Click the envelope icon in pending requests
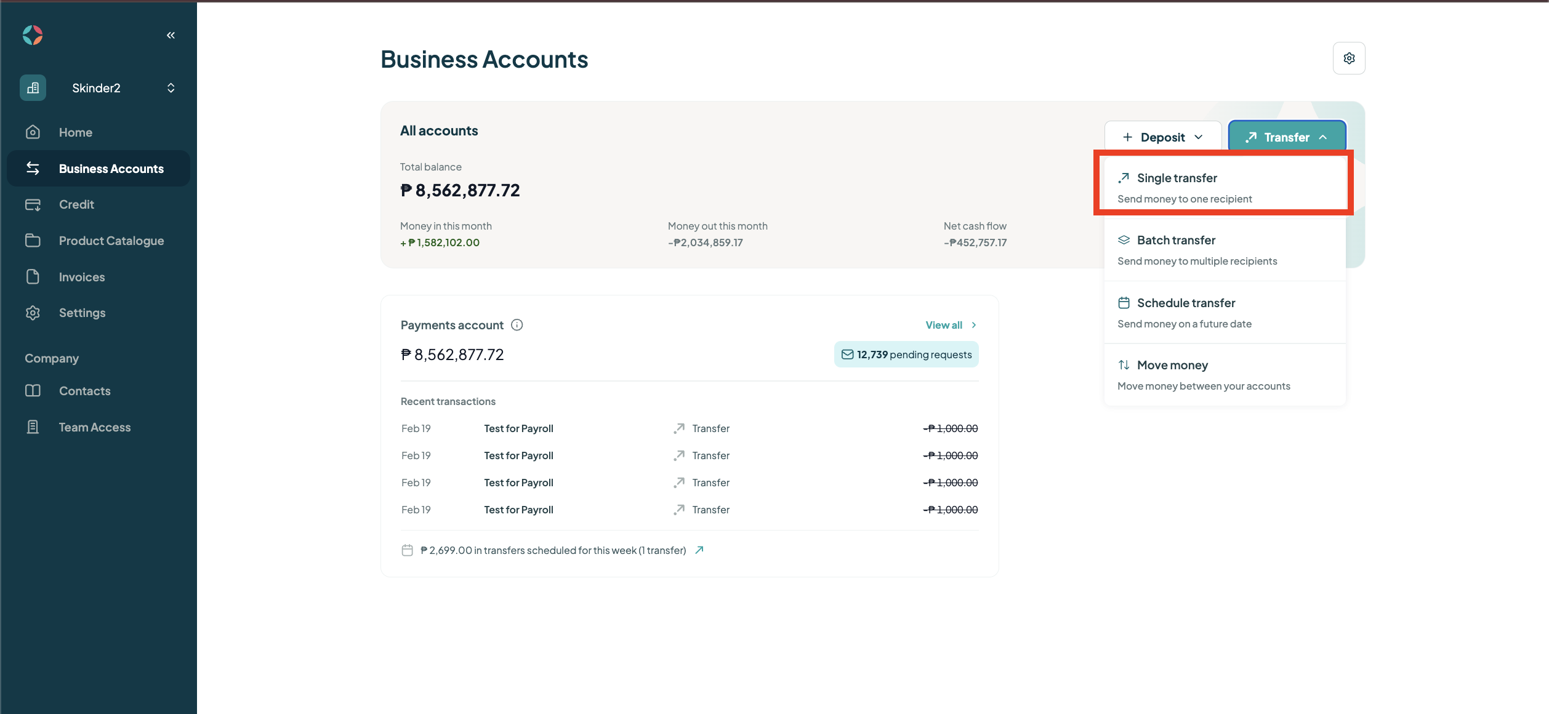 click(847, 355)
